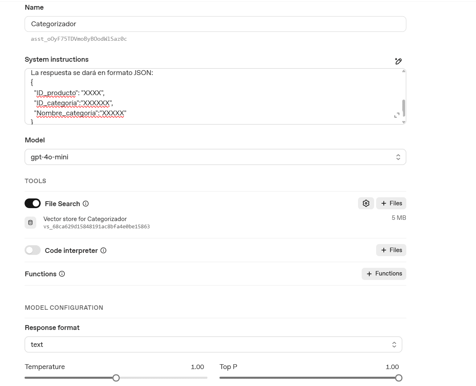The width and height of the screenshot is (476, 386).
Task: Show File Search info tooltip icon
Action: point(86,204)
